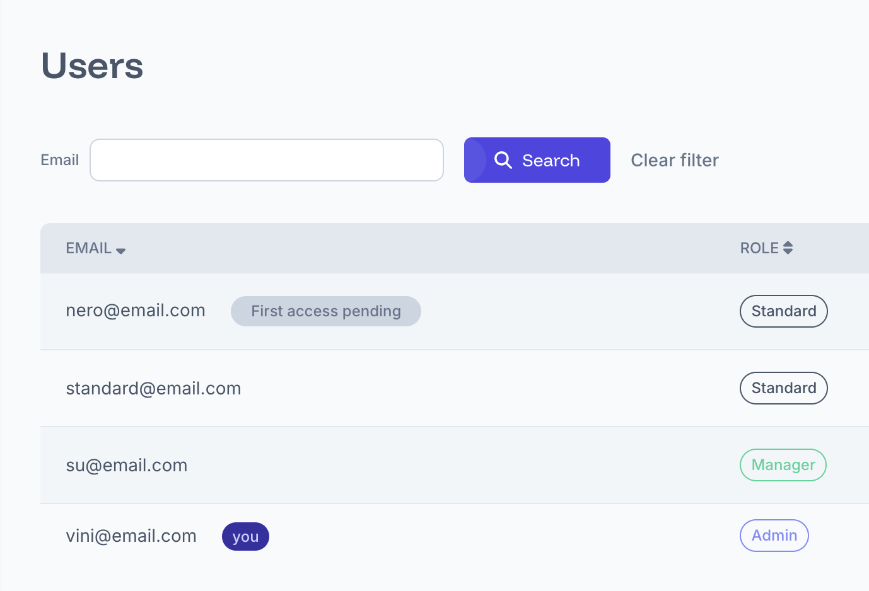Viewport: 869px width, 591px height.
Task: Sort the table by ROLE column label
Action: point(759,248)
